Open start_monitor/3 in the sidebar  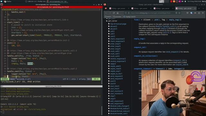tap(117, 91)
